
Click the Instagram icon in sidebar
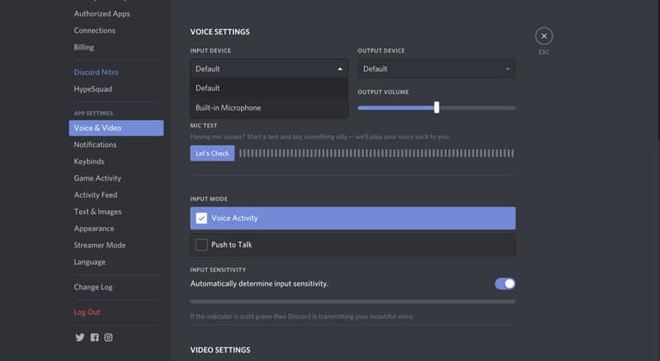pos(108,338)
